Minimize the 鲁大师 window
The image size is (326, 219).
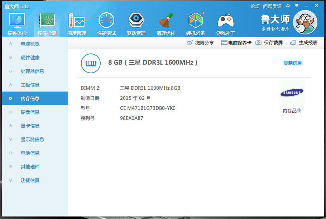(306, 6)
